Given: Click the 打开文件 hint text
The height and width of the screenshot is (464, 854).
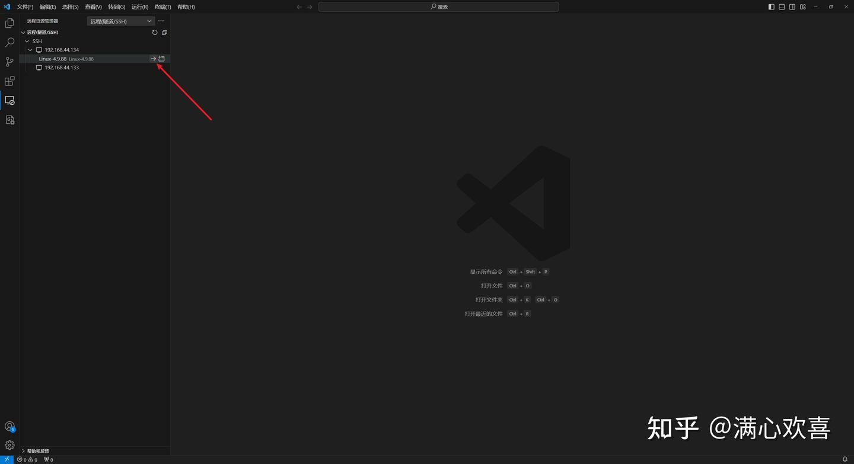Looking at the screenshot, I should (x=492, y=286).
